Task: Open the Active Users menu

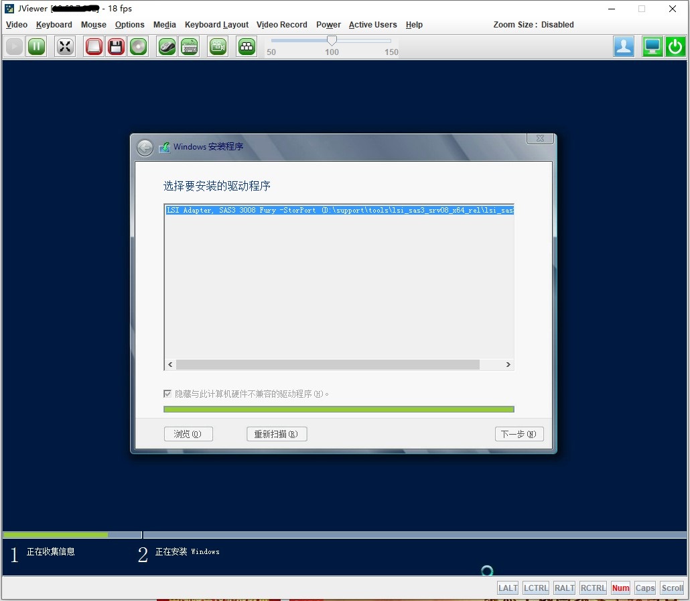Action: [372, 25]
